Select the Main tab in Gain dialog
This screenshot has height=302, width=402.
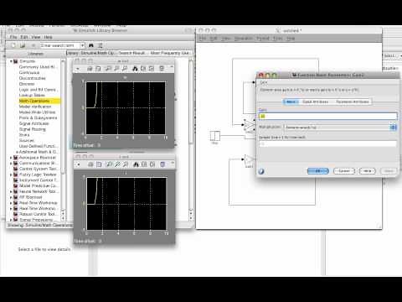coord(291,102)
